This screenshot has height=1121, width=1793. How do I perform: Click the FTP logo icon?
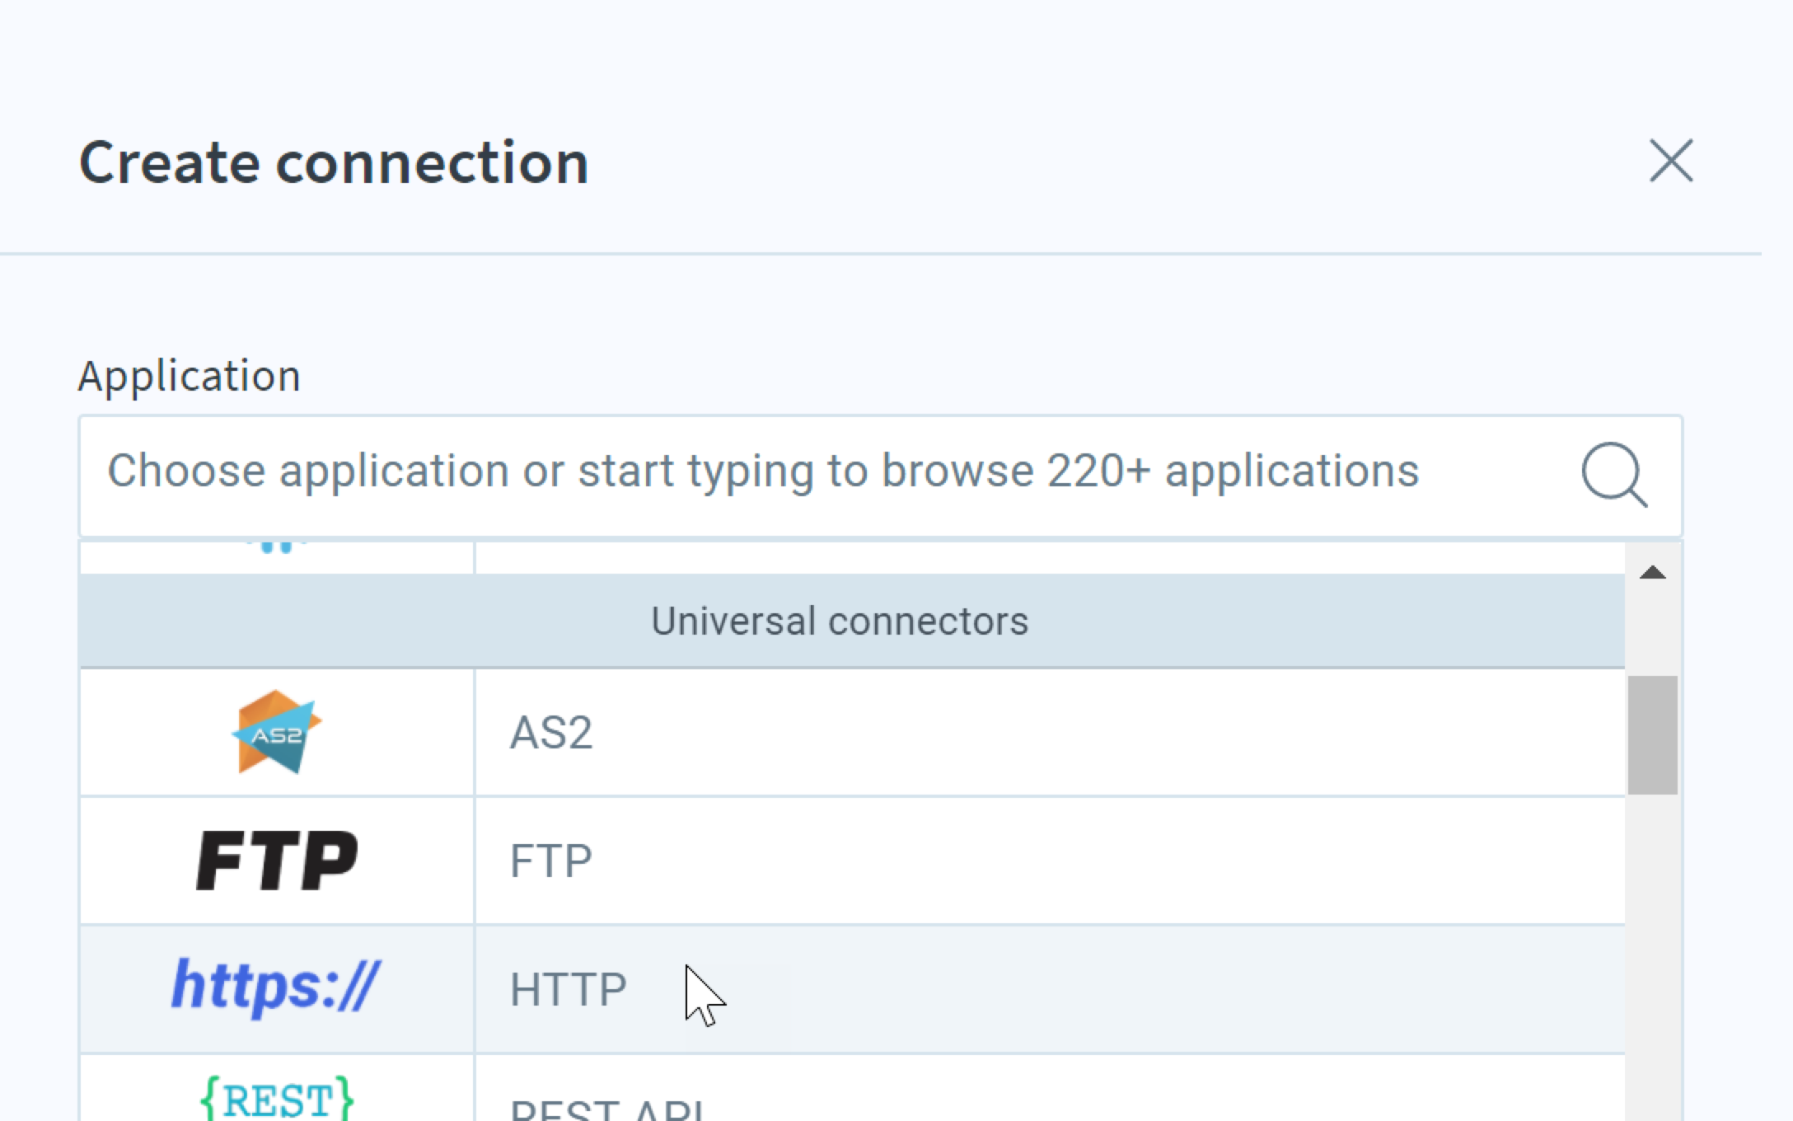point(277,861)
